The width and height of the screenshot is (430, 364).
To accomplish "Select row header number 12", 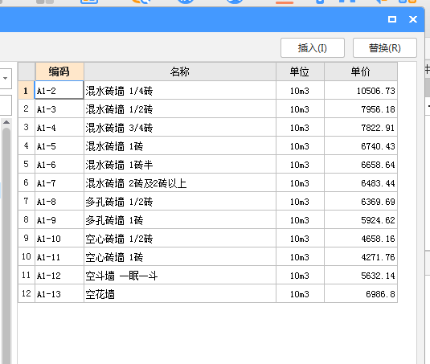I will 27,293.
